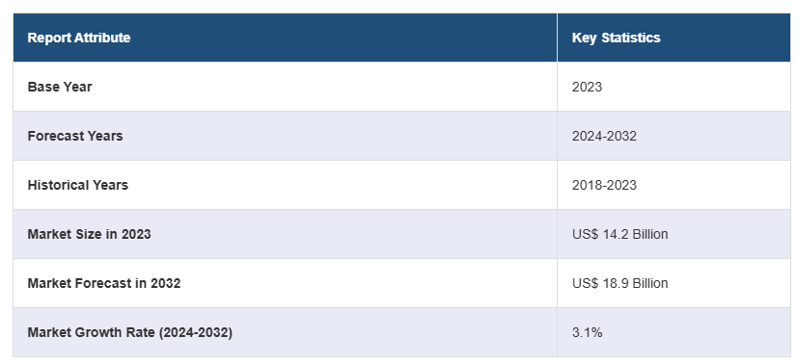
Task: Click the (2024-2032) text in growth rate label
Action: click(x=195, y=332)
